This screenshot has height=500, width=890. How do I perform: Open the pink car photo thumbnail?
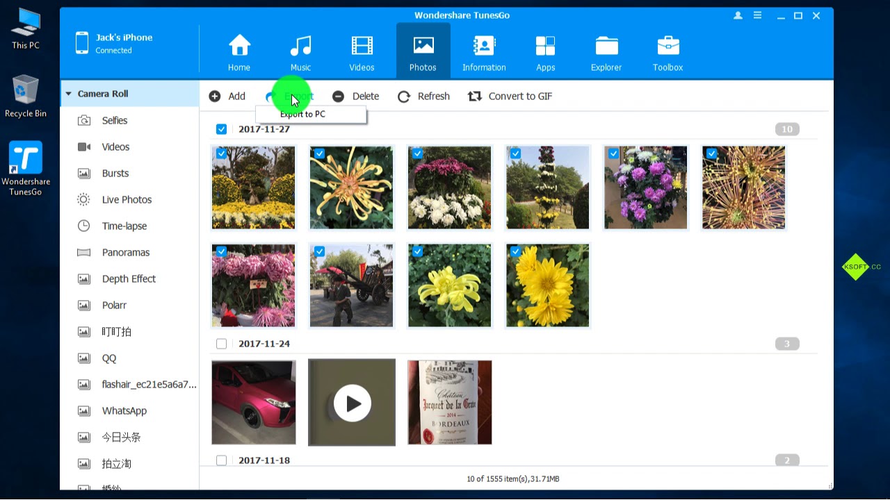pyautogui.click(x=253, y=402)
